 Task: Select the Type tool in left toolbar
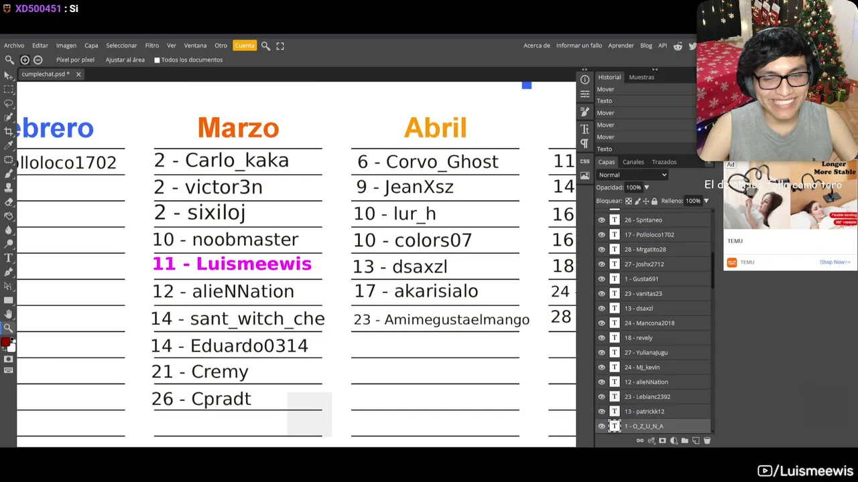[x=9, y=258]
